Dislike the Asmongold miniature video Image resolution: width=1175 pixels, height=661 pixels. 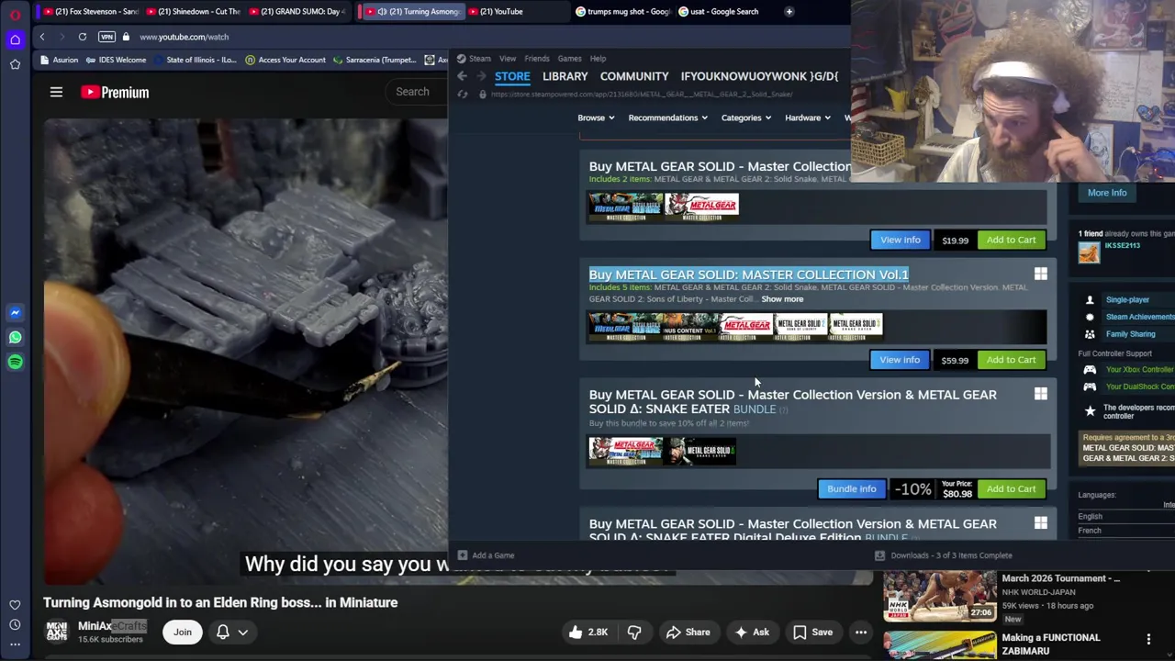tap(634, 632)
